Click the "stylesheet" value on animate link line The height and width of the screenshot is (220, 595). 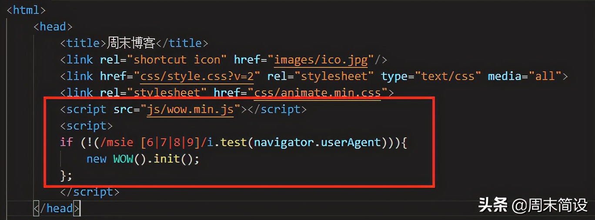(x=167, y=93)
